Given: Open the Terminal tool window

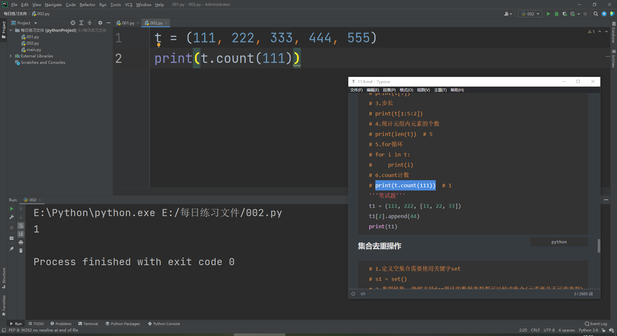Looking at the screenshot, I should click(x=88, y=324).
